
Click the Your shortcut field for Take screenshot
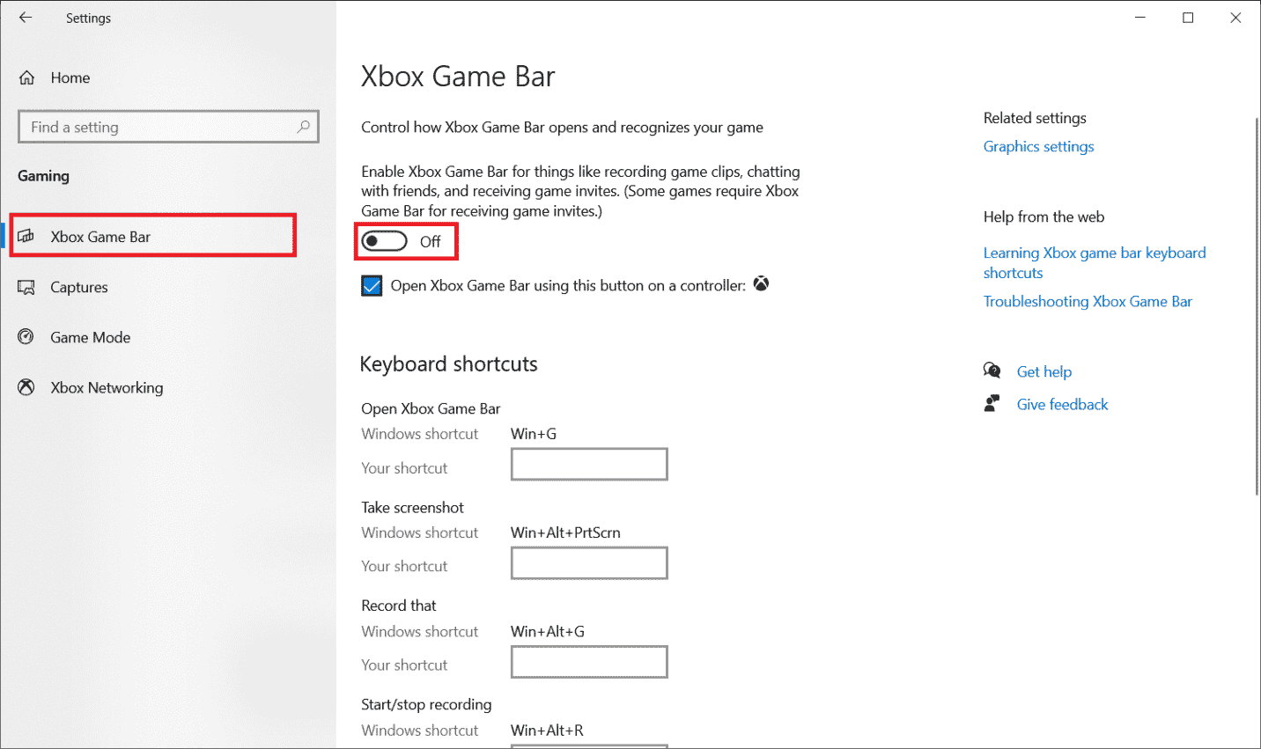[589, 563]
